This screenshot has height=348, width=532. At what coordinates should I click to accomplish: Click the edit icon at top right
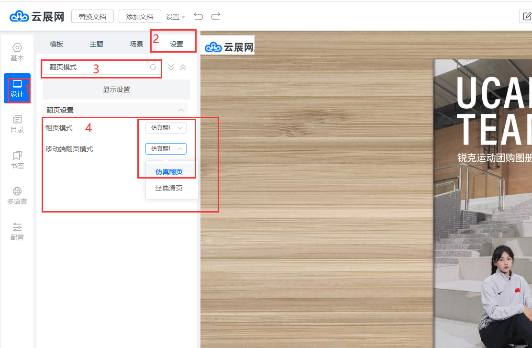click(526, 17)
